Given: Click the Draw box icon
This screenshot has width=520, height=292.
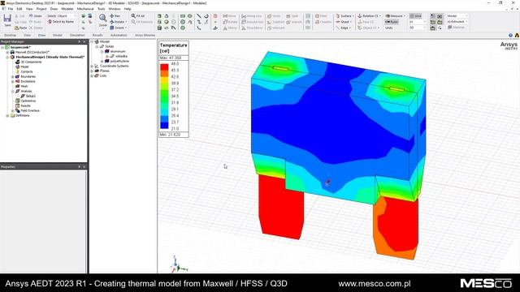Looking at the screenshot, I should (159, 16).
